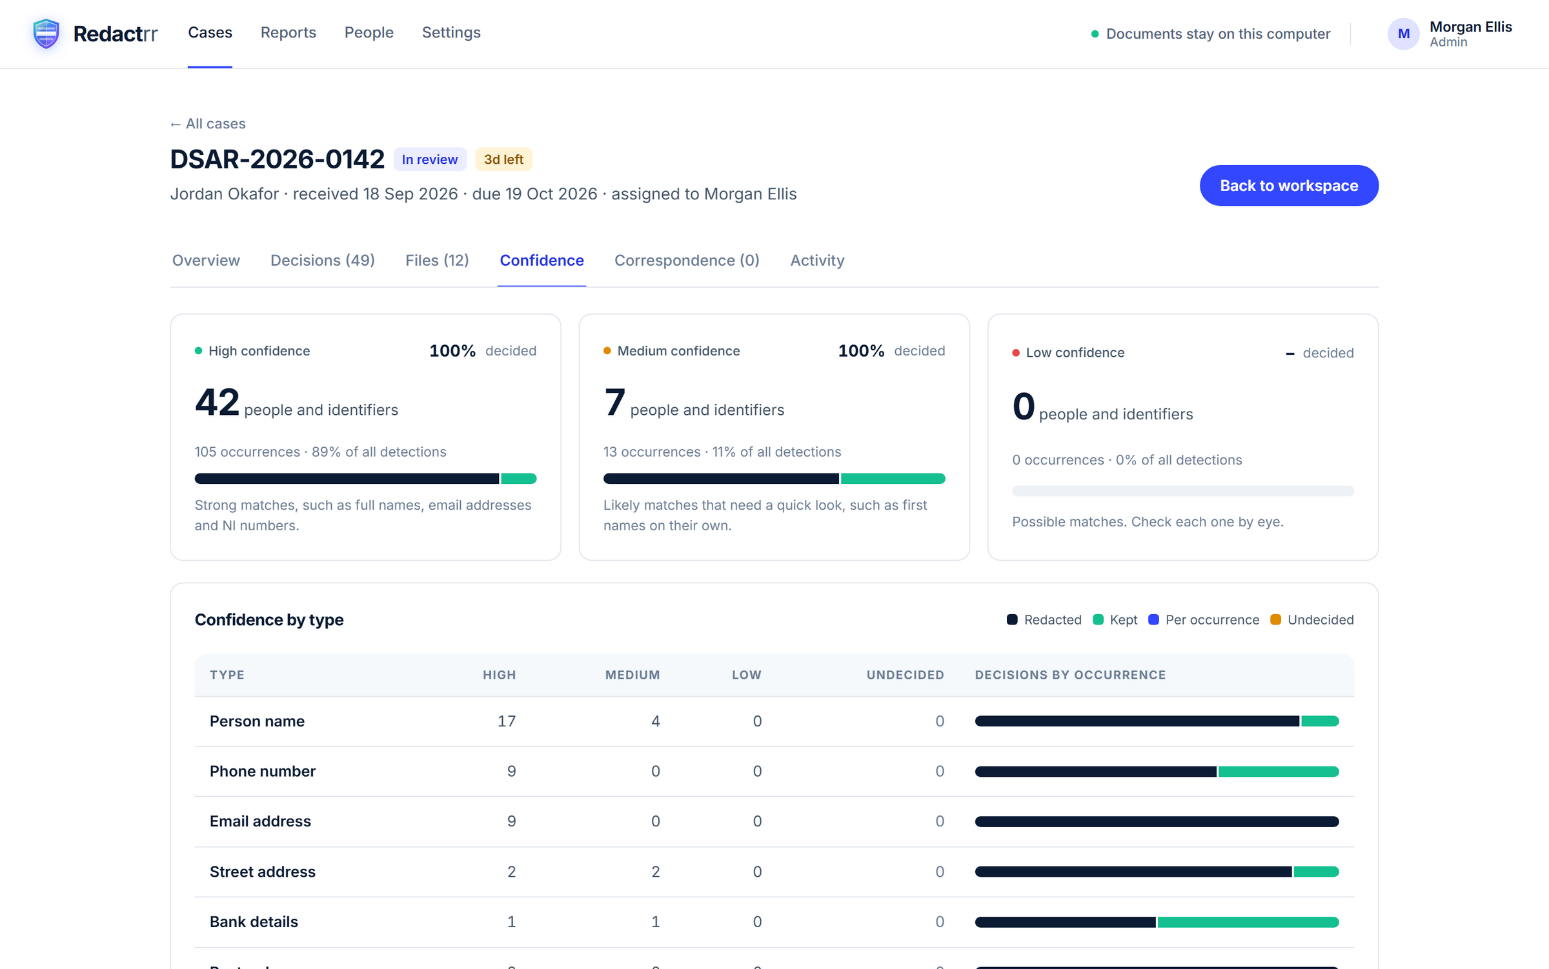
Task: Click the HIGH column header
Action: (x=499, y=675)
